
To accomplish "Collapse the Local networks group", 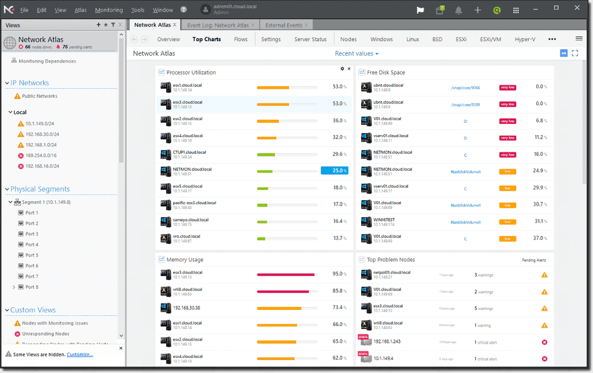I will point(11,112).
